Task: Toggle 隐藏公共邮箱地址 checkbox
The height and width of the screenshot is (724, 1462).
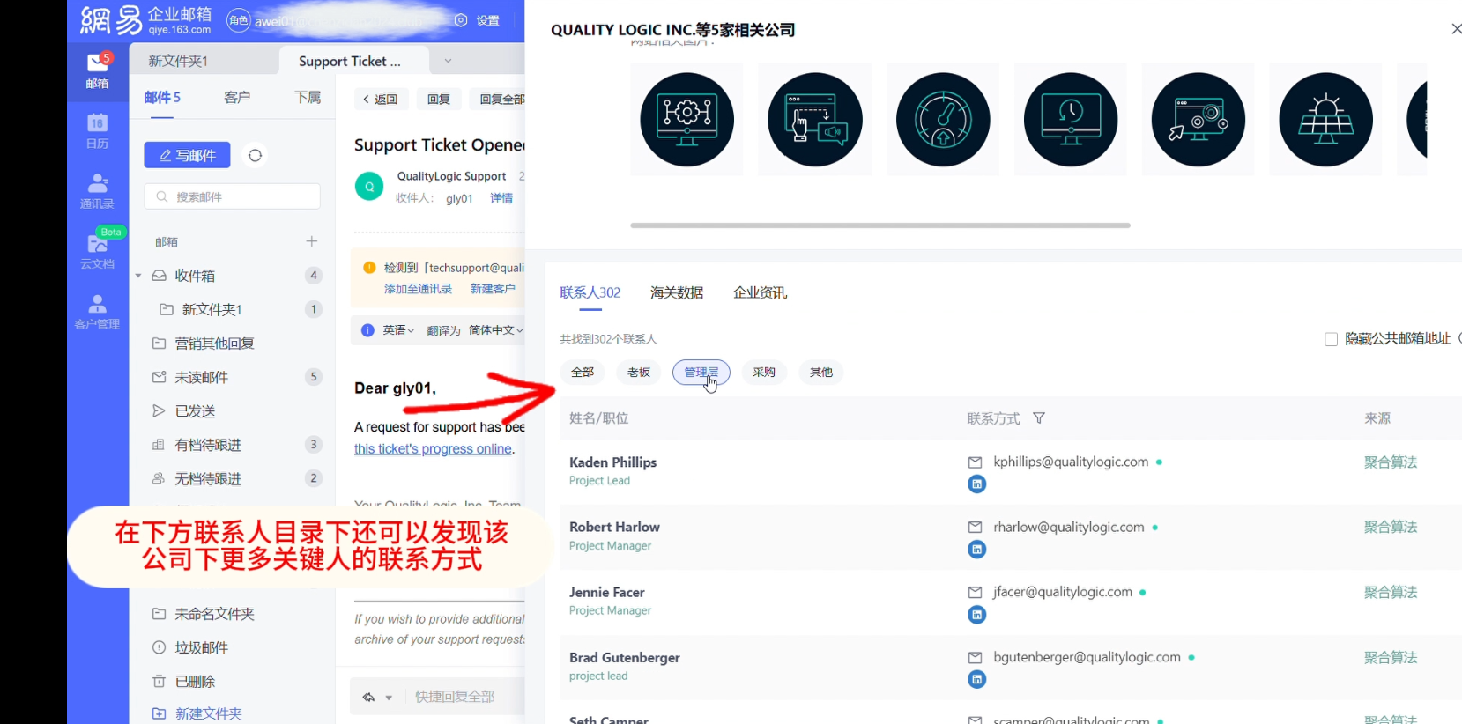Action: [1331, 339]
